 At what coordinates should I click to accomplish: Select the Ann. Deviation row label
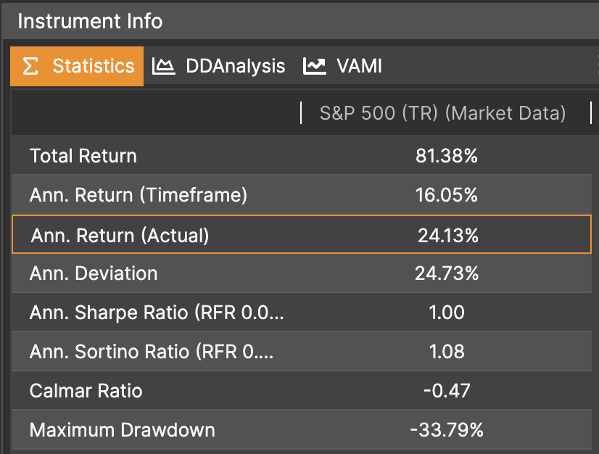(x=94, y=273)
